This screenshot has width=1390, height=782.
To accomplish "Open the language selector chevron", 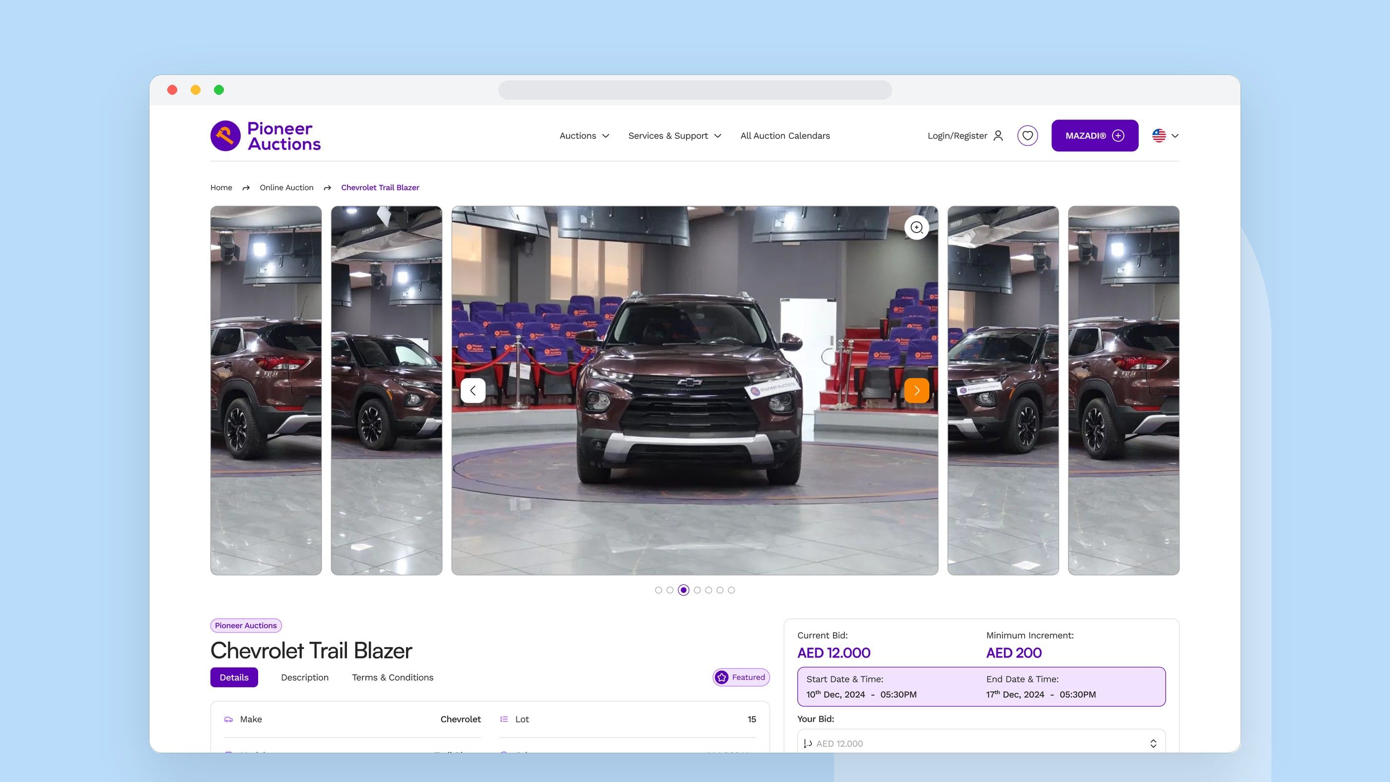I will click(x=1175, y=136).
